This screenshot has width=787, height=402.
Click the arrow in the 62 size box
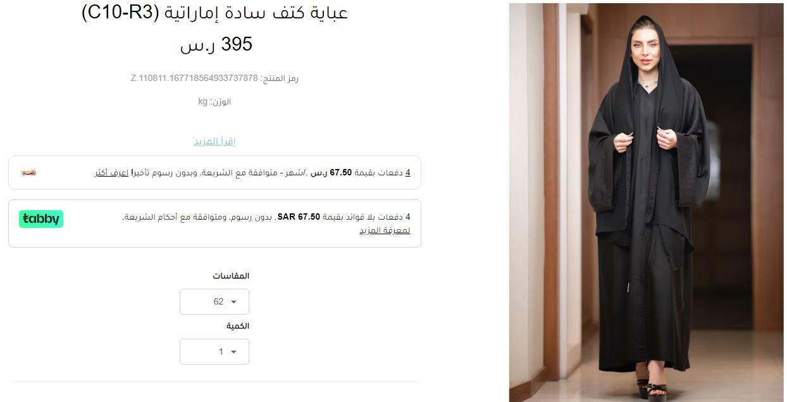[233, 302]
